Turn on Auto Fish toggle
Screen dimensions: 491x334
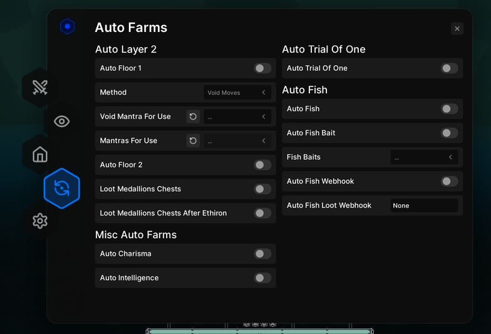tap(450, 109)
